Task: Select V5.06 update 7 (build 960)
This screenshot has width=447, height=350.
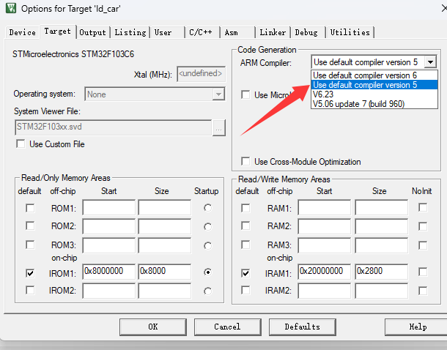Action: 374,104
